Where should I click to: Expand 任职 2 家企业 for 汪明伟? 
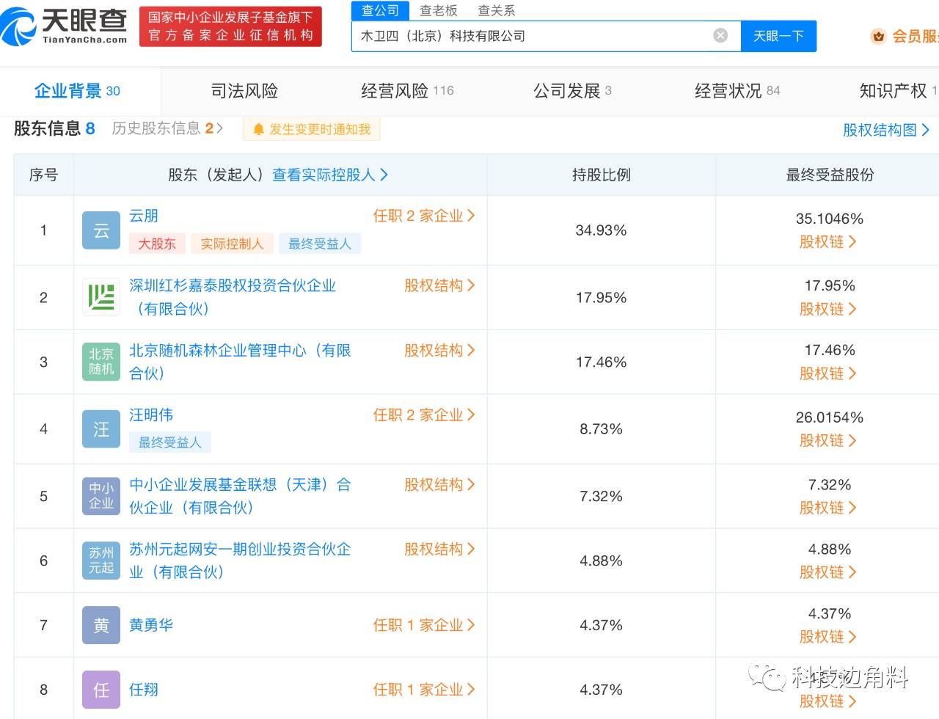[424, 415]
